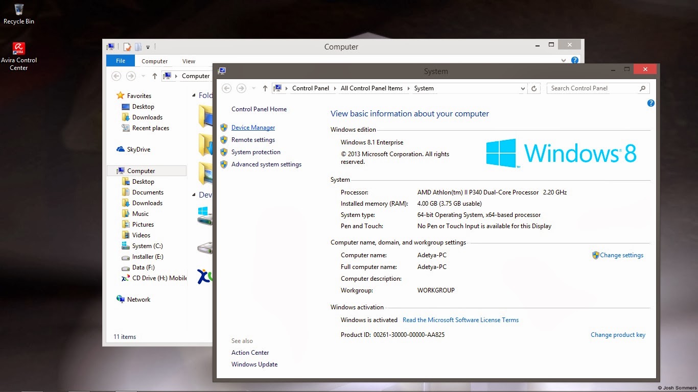Viewport: 698px width, 392px height.
Task: Open Downloads under Computer
Action: click(147, 203)
